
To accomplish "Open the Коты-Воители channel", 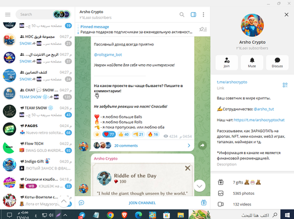I will 37,201.
